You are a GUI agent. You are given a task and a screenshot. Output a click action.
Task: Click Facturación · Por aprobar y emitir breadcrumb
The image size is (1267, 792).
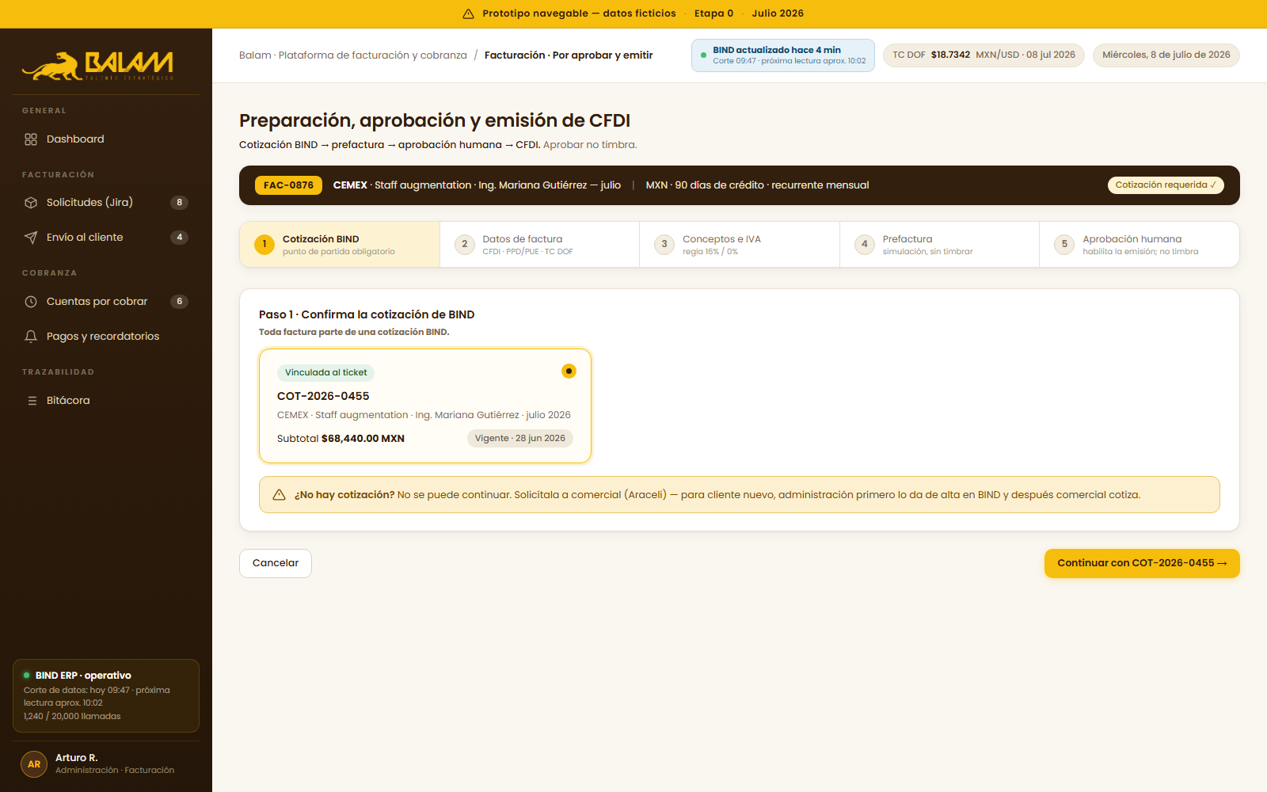point(569,55)
